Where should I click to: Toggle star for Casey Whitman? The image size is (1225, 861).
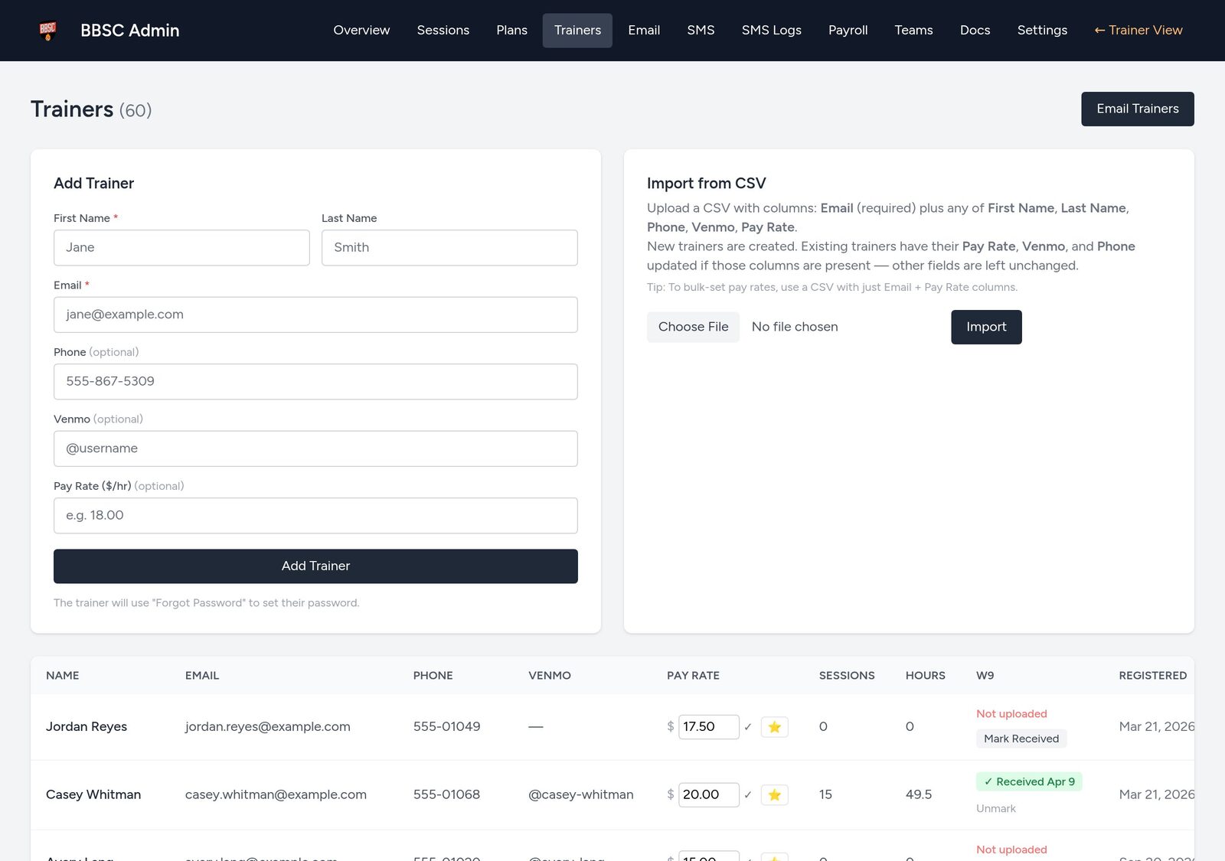(x=774, y=795)
